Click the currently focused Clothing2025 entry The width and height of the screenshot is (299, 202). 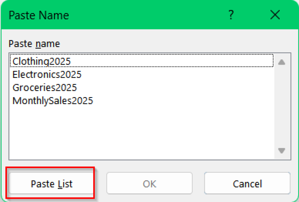[41, 61]
